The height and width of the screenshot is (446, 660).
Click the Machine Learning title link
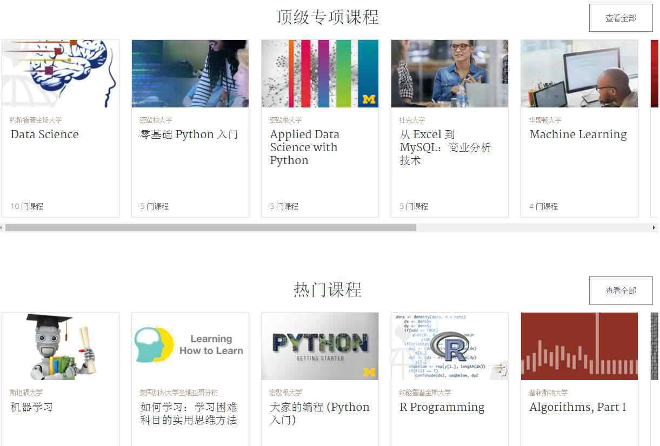pos(578,134)
